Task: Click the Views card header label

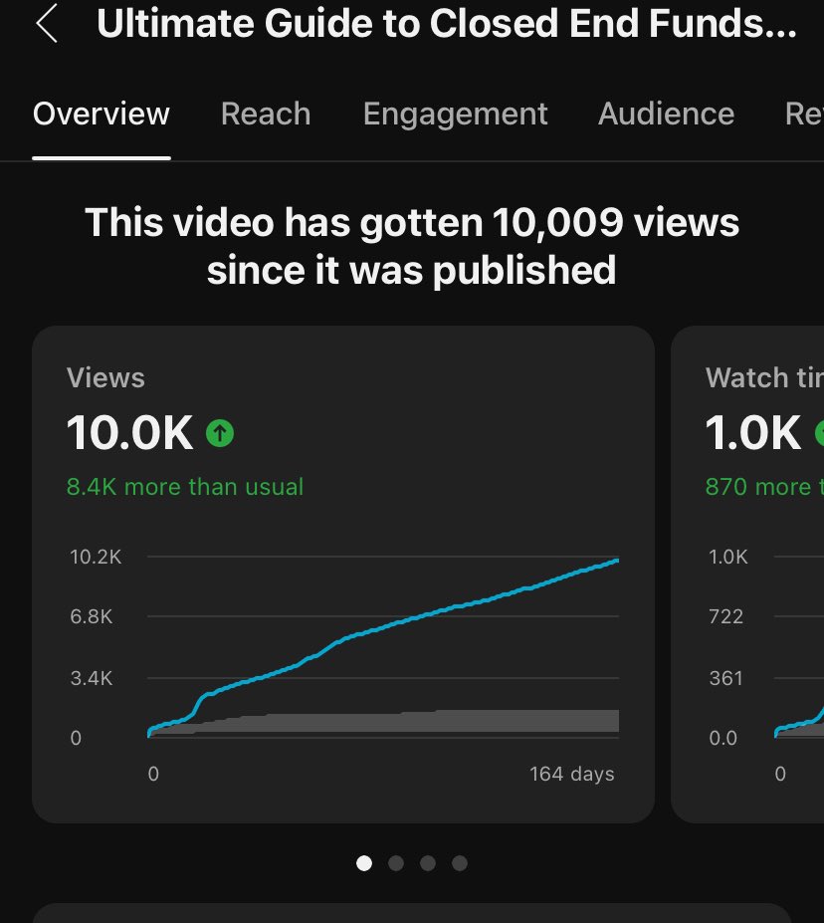Action: coord(105,378)
